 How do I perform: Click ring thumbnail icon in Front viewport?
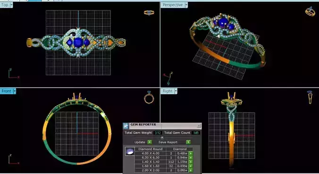coord(149,97)
